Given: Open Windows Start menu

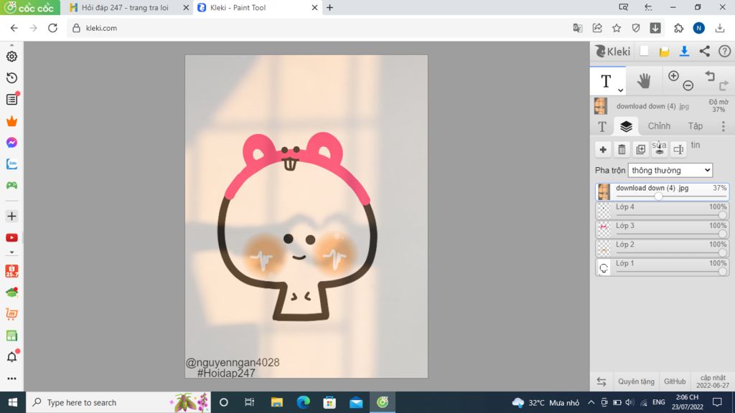Looking at the screenshot, I should pyautogui.click(x=13, y=402).
